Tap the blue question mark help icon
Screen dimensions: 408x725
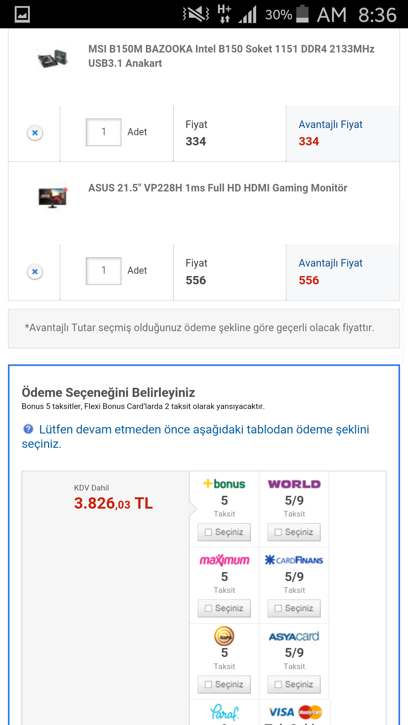pos(28,429)
